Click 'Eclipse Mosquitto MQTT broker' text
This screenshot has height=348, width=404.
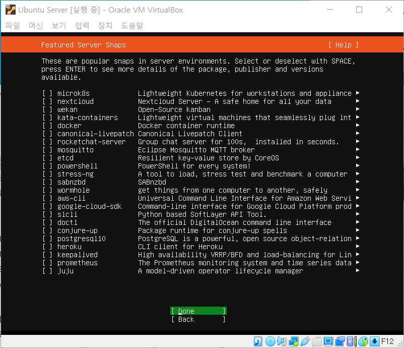196,150
